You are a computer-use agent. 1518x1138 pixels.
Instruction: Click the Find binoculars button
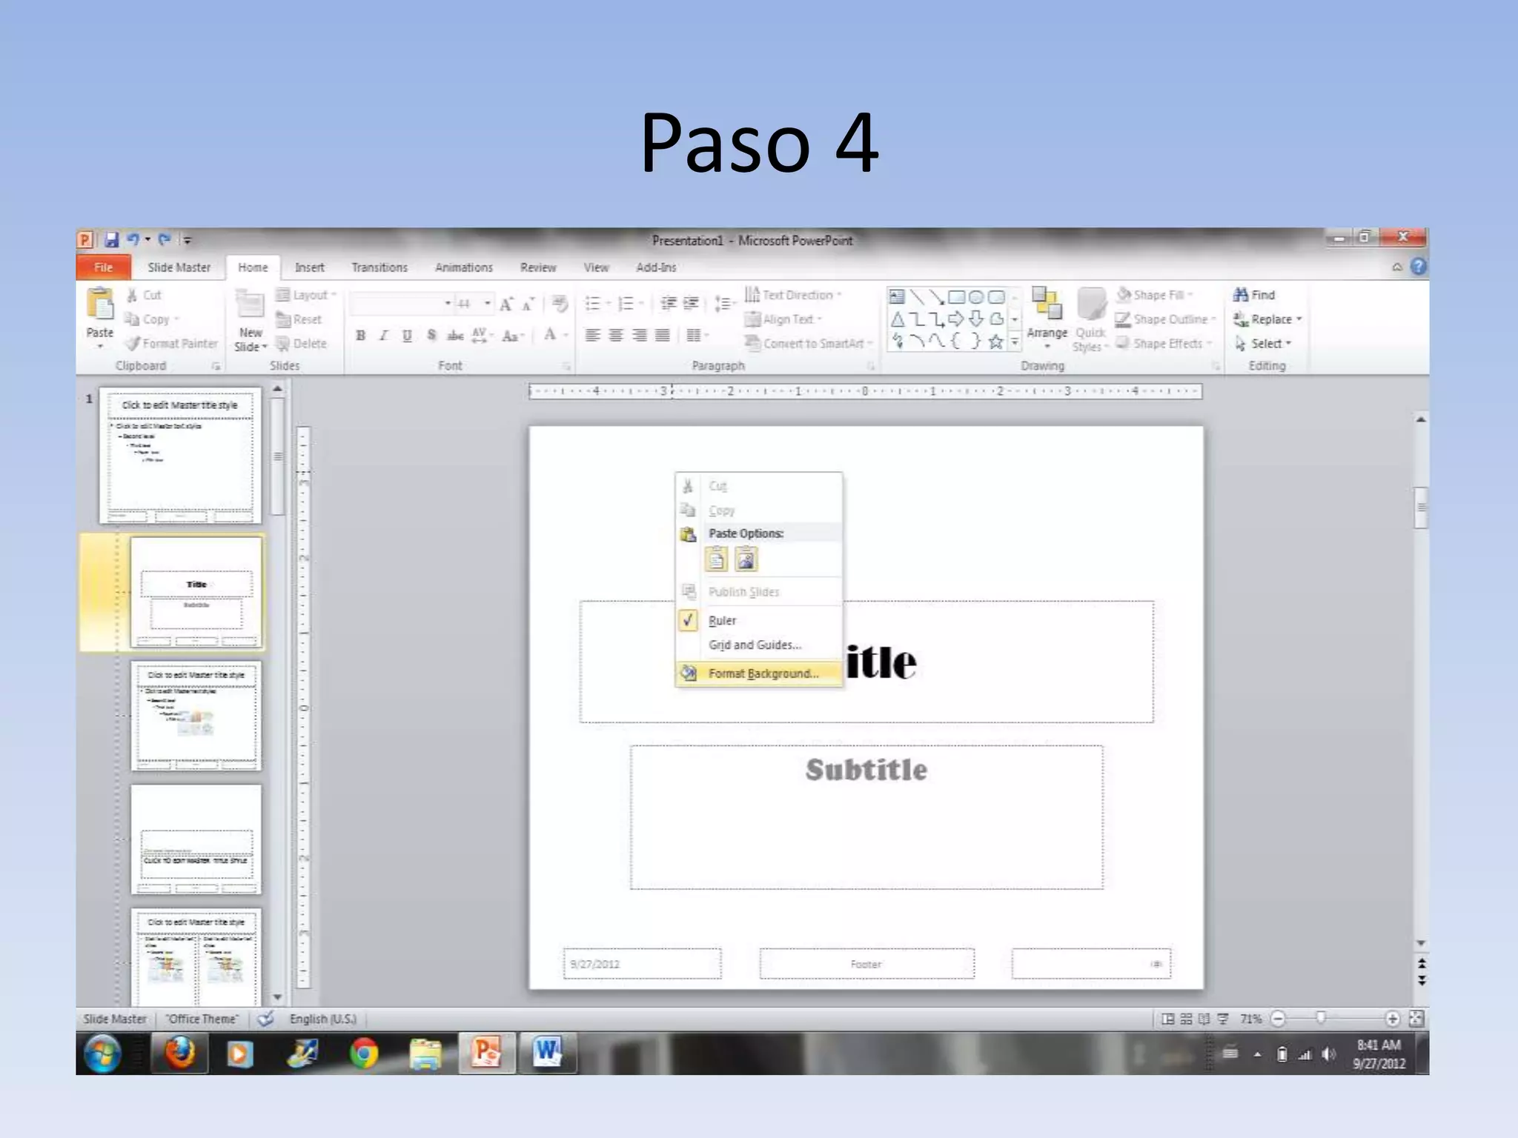[1254, 295]
